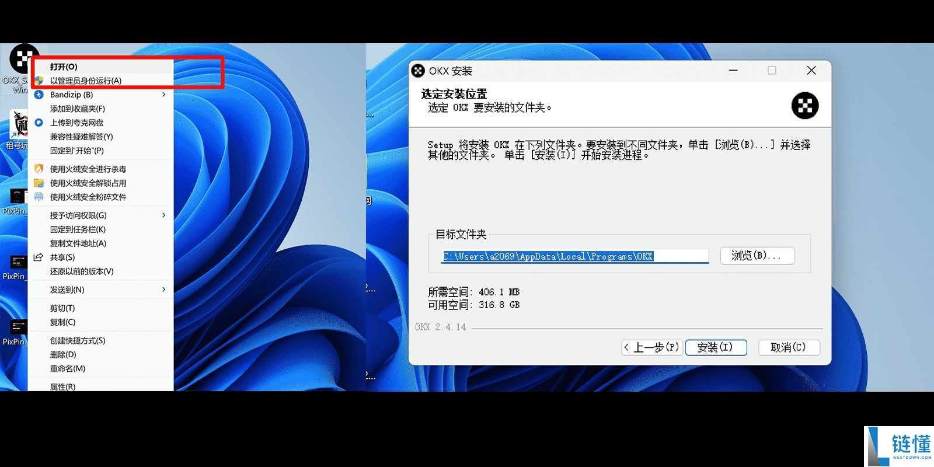Click the 浏览(B)... button in installer
Screen dimensions: 934x467
pos(757,256)
